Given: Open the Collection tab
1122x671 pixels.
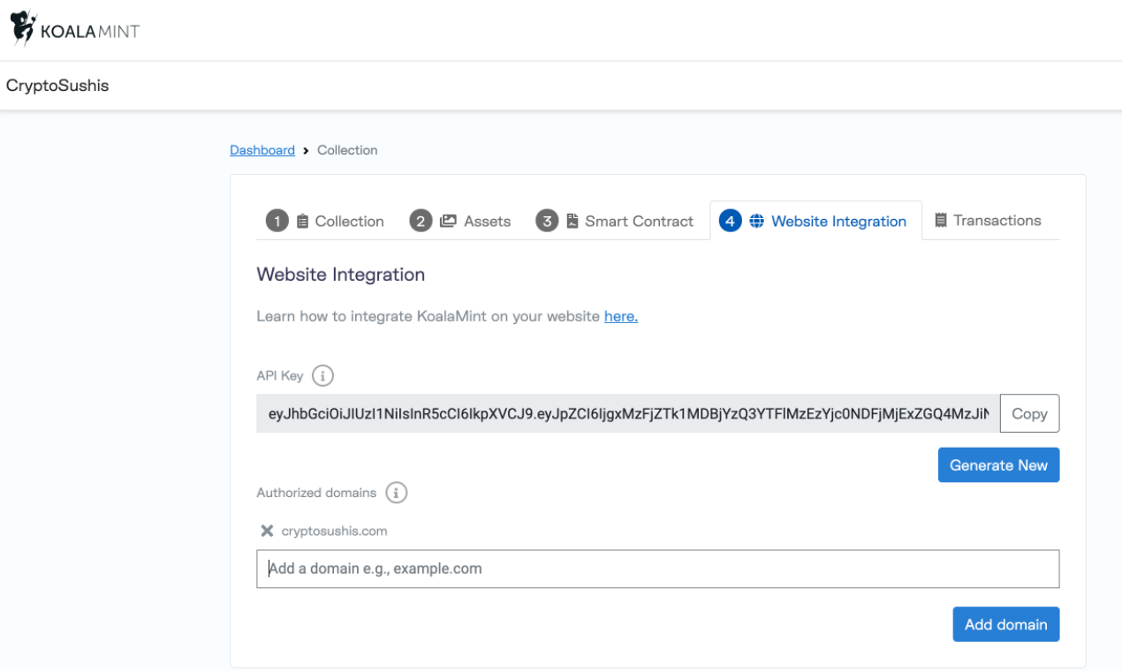Looking at the screenshot, I should click(x=349, y=222).
